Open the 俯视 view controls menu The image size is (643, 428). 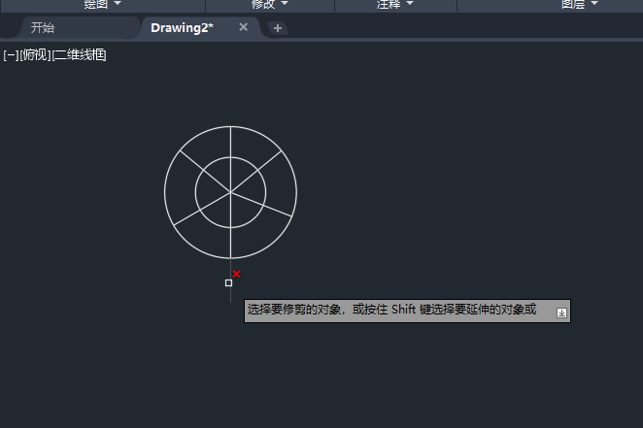point(35,55)
